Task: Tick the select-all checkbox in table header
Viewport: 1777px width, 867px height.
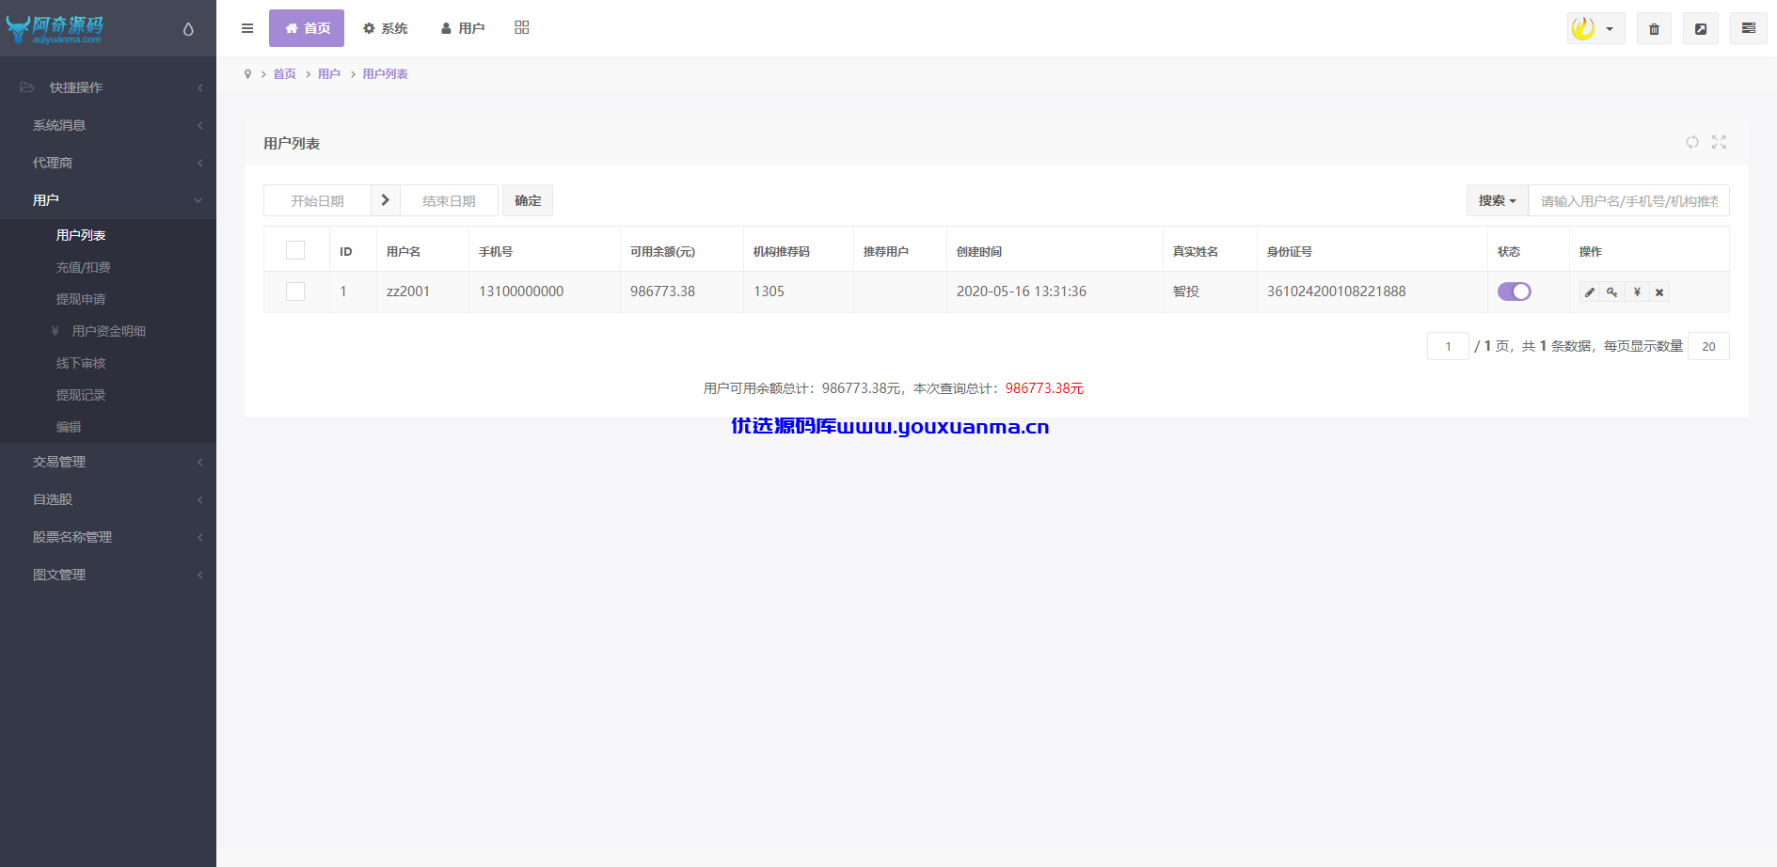Action: (295, 250)
